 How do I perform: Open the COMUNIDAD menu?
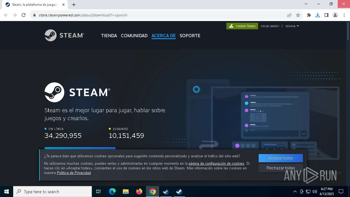pyautogui.click(x=134, y=36)
